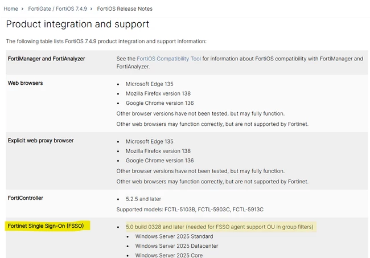
Task: Select Mozilla Firefox version 138 under Explicit proxy
Action: coord(158,151)
